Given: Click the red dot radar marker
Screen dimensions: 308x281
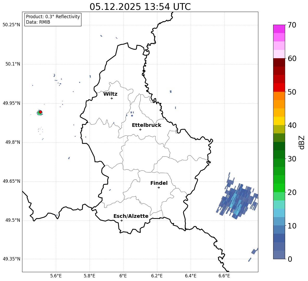Looking at the screenshot, I should [40, 112].
